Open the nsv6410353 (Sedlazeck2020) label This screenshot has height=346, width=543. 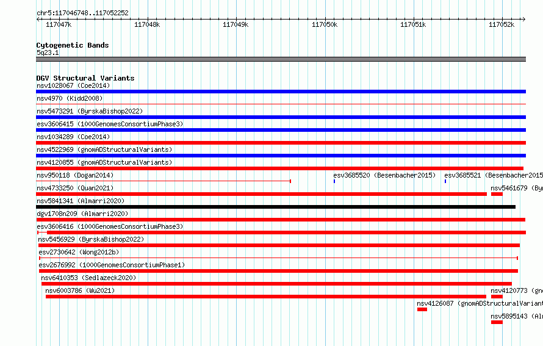(88, 278)
